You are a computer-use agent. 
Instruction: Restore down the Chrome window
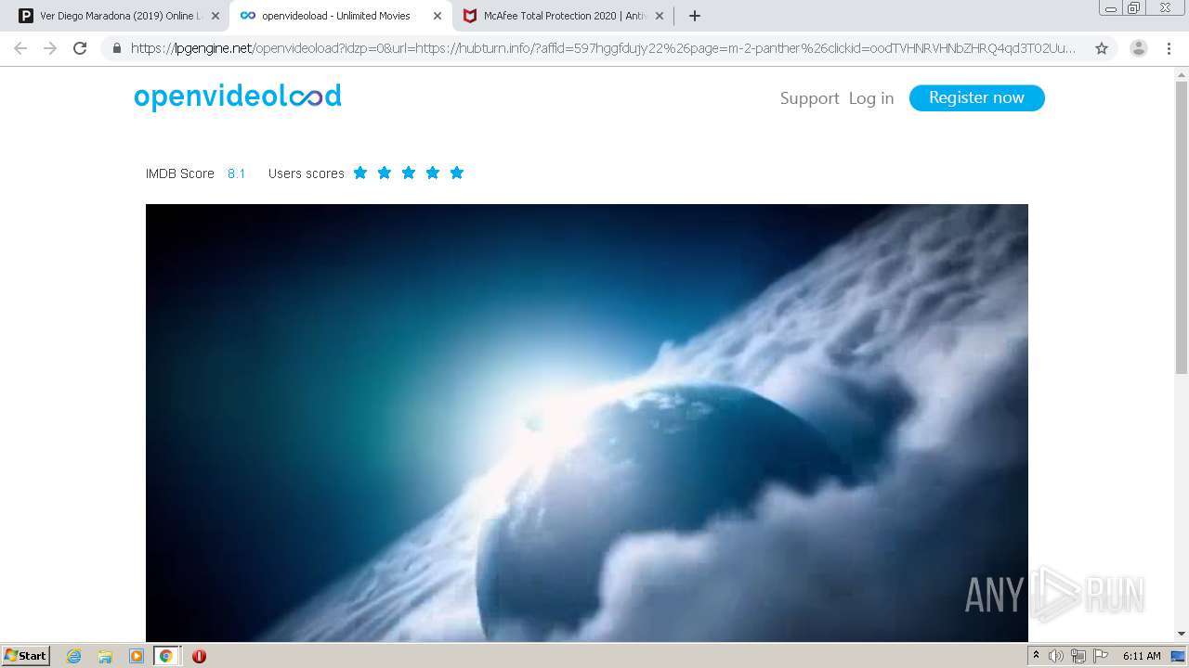click(1134, 8)
